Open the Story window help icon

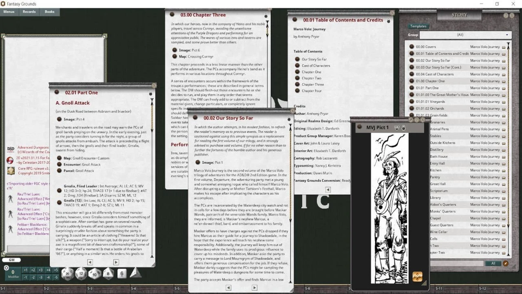(506, 16)
